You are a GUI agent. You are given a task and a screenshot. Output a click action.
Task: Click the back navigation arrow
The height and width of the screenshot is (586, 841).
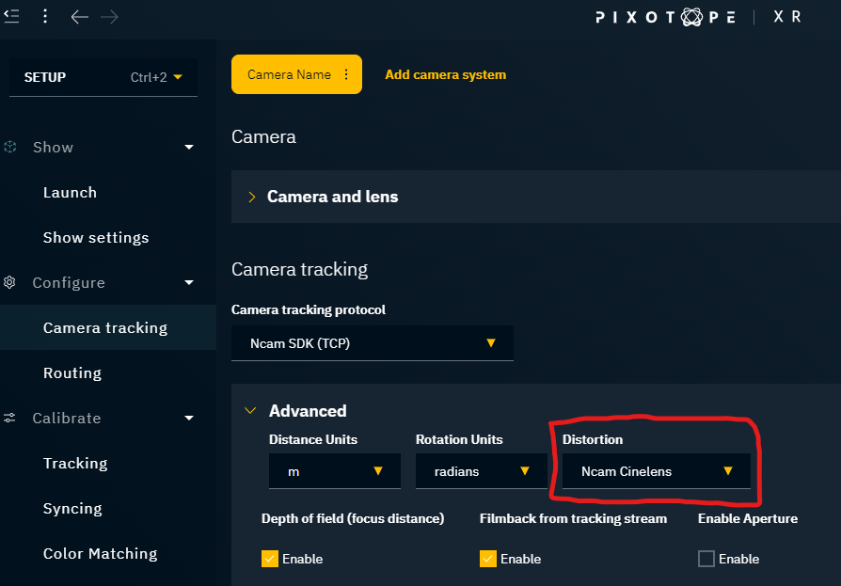tap(79, 17)
